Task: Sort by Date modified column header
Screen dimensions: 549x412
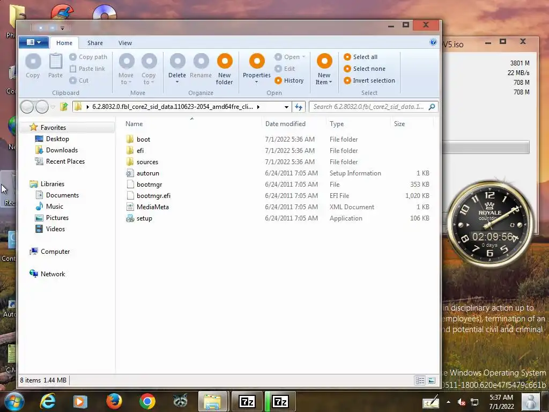Action: [x=285, y=124]
